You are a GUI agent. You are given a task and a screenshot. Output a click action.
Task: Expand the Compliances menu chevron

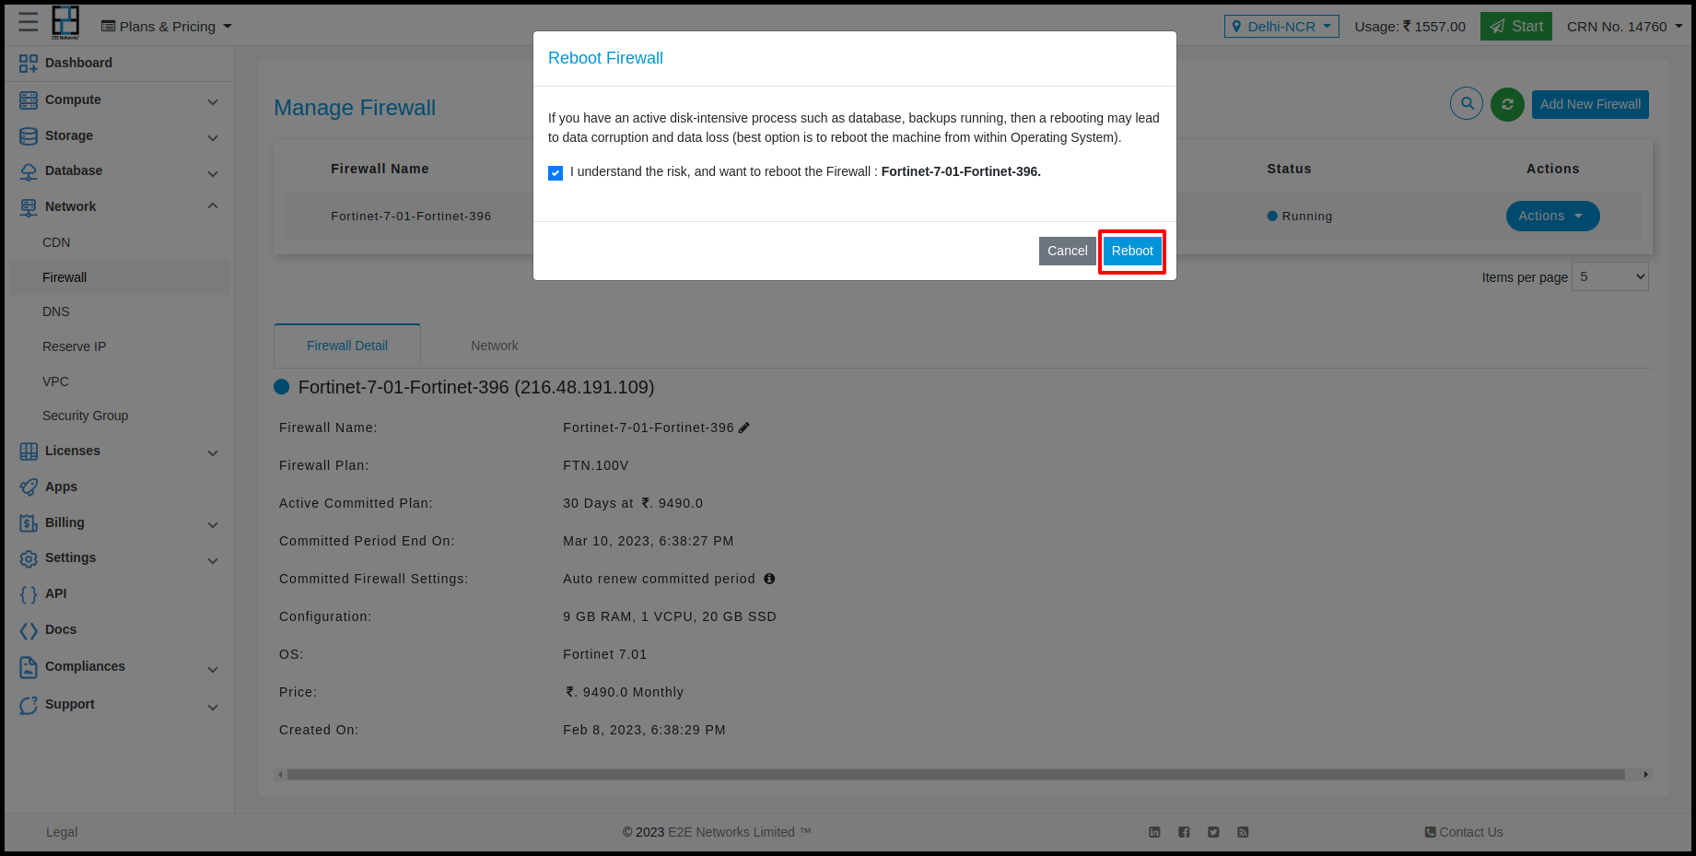point(213,669)
